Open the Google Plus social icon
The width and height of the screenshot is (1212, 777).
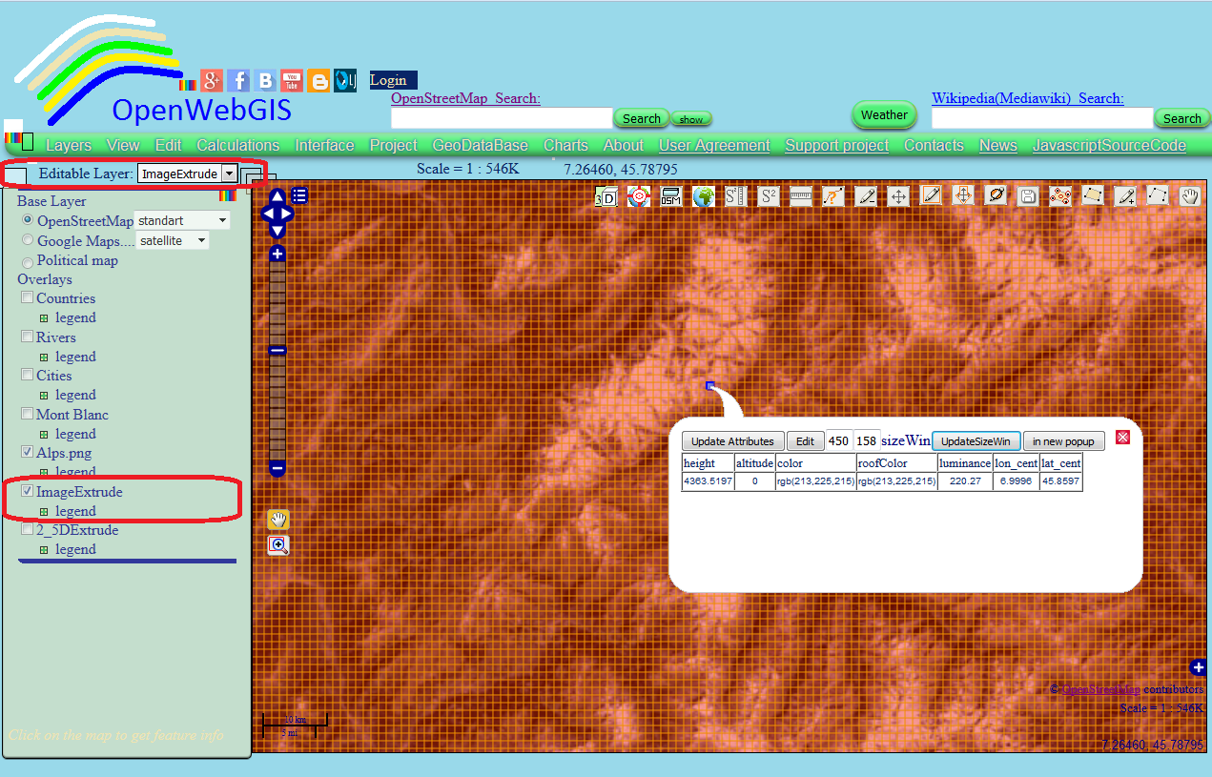click(x=212, y=80)
